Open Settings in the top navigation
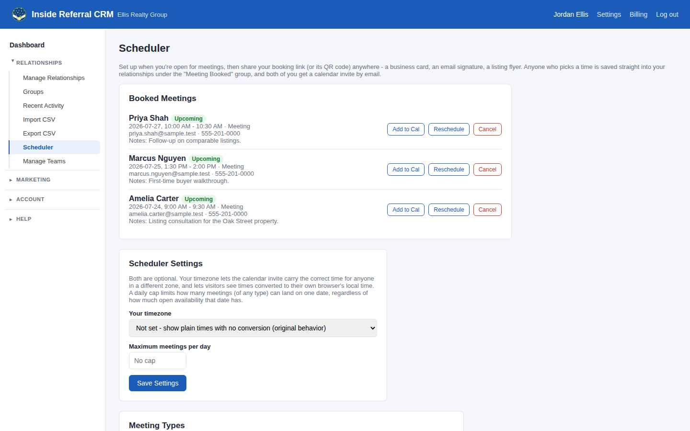The image size is (690, 431). click(x=609, y=14)
